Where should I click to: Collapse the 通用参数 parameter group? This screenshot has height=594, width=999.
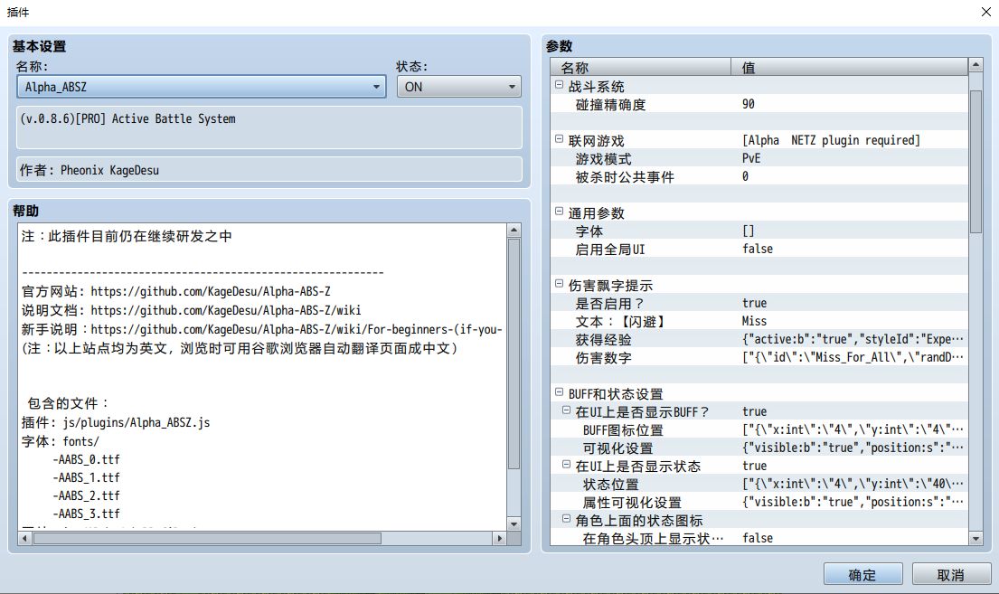pos(560,212)
